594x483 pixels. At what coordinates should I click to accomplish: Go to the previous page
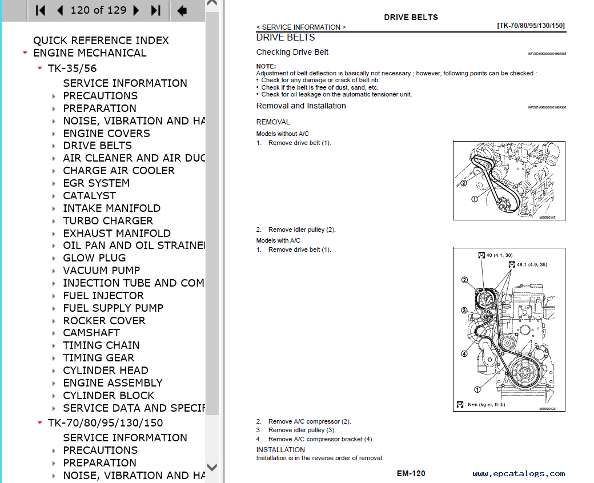(x=60, y=11)
